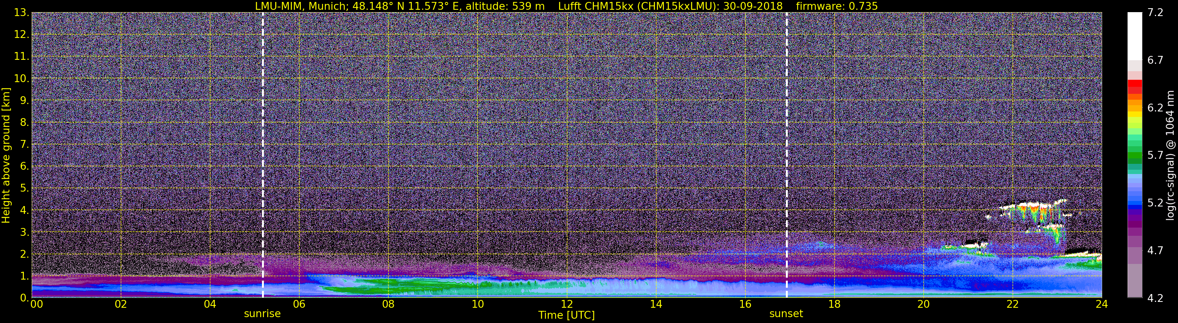Screen dimensions: 1178x323
Task: Click the 7.2 value on the colorbar
Action: [1155, 13]
